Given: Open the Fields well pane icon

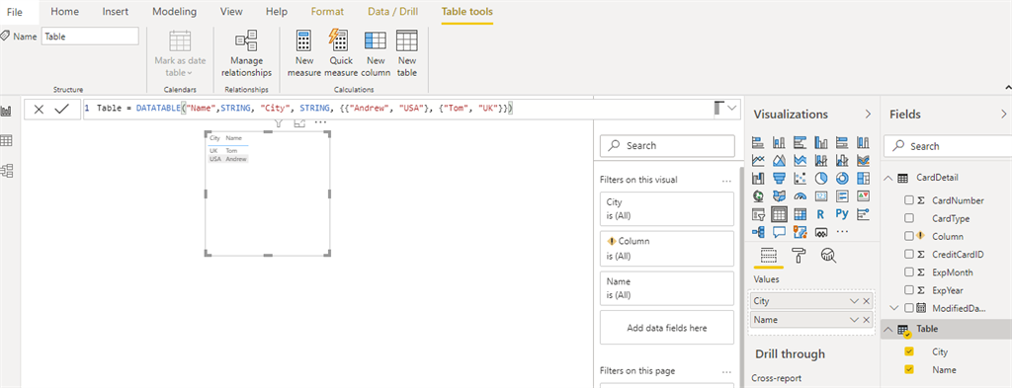Looking at the screenshot, I should point(769,256).
